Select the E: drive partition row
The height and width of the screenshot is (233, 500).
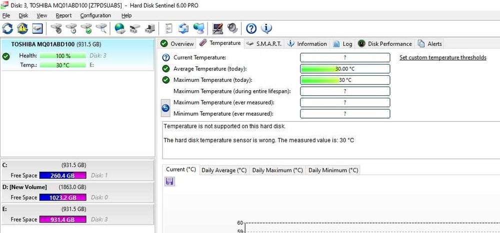tap(77, 214)
